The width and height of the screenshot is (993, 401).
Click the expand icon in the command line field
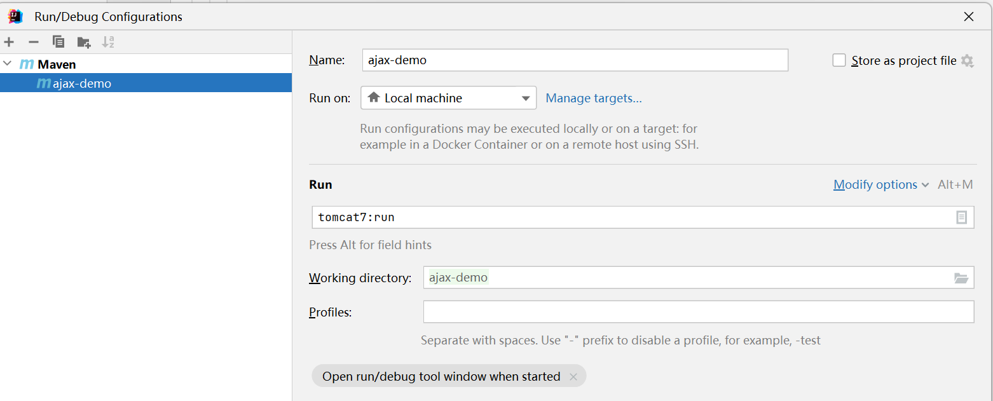coord(961,217)
